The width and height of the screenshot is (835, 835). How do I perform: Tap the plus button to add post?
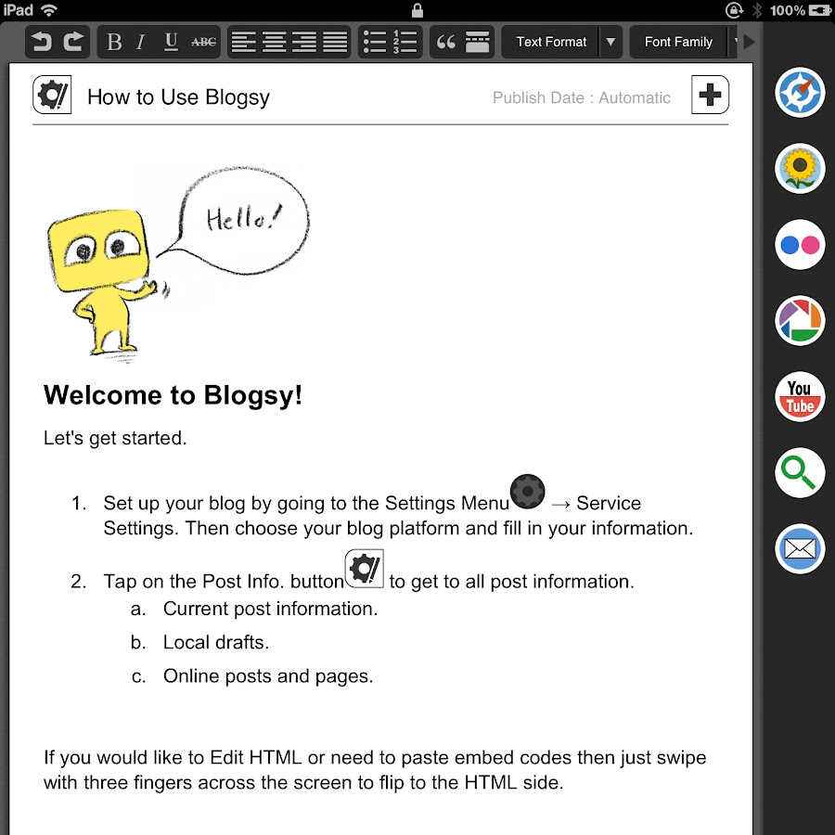[710, 95]
